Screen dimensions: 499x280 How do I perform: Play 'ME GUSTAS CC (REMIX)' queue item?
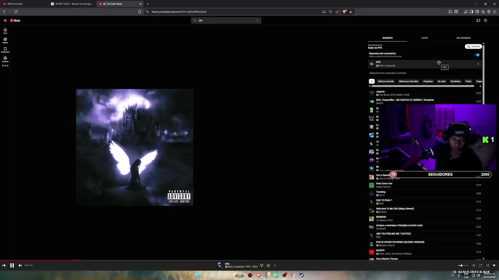425,101
